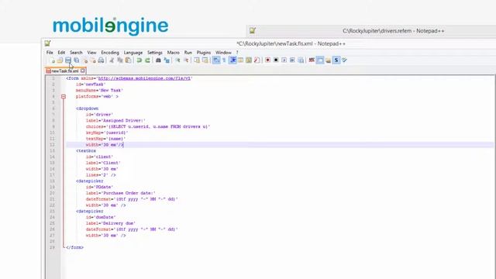Click the SELECT u.userid choices line
The height and width of the screenshot is (279, 496).
pos(148,126)
